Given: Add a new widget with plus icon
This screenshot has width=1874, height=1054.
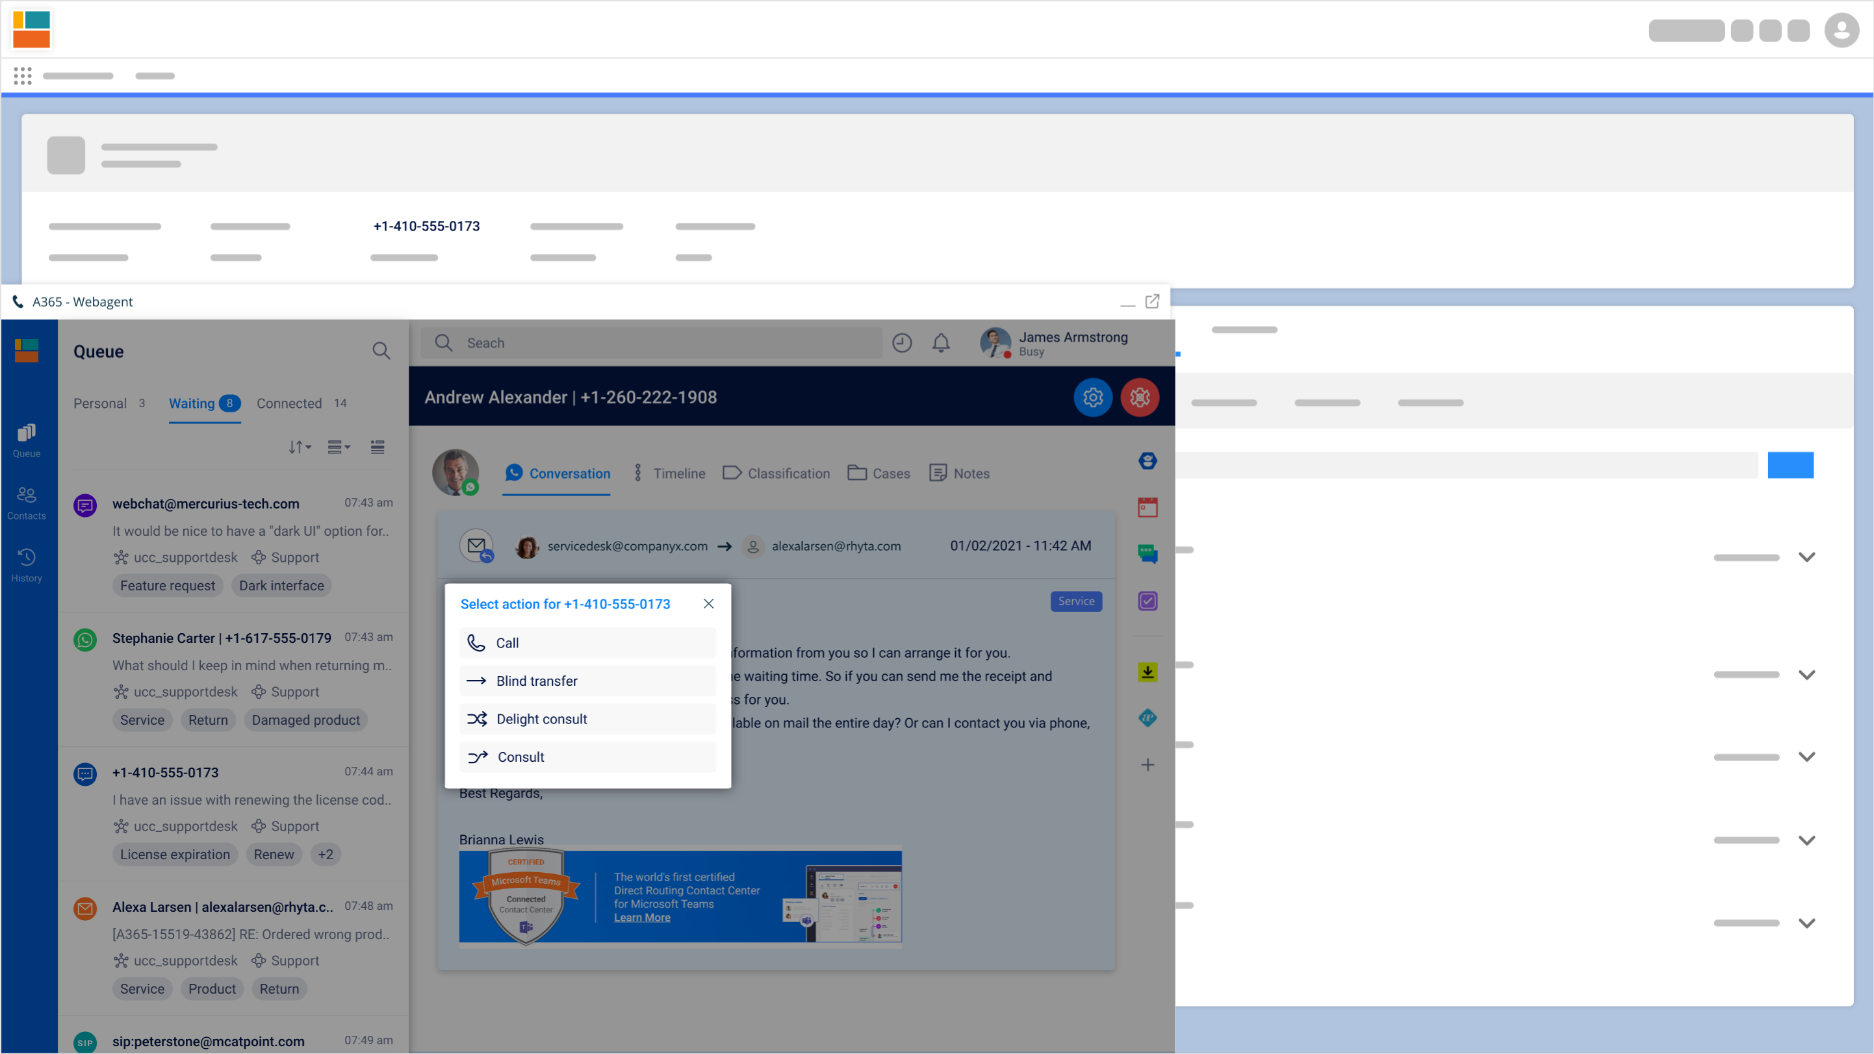Looking at the screenshot, I should coord(1148,765).
